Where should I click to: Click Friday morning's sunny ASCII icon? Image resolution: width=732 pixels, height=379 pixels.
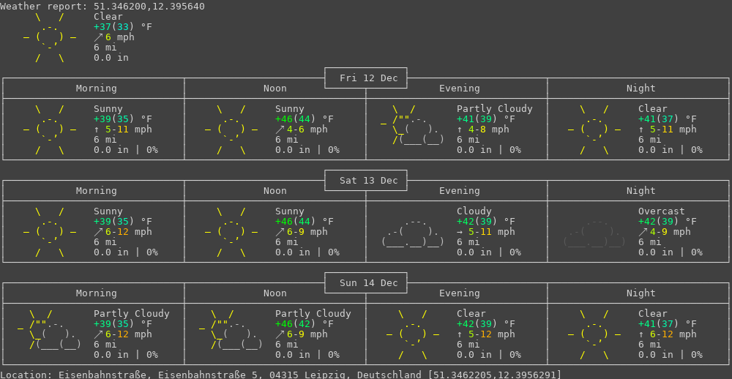coord(50,130)
